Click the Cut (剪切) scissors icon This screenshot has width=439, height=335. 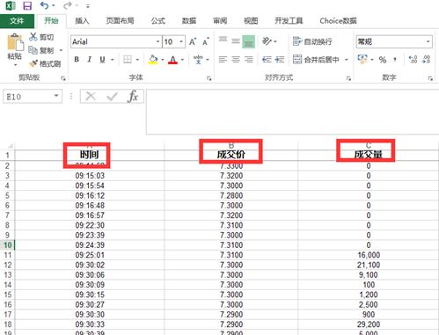33,37
